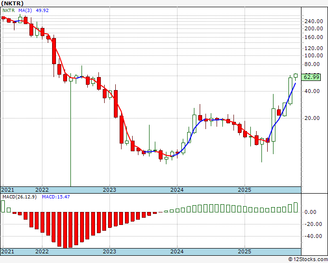This screenshot has width=328, height=263.
Task: Click 2022 on the price chart timeline
Action: (x=42, y=190)
